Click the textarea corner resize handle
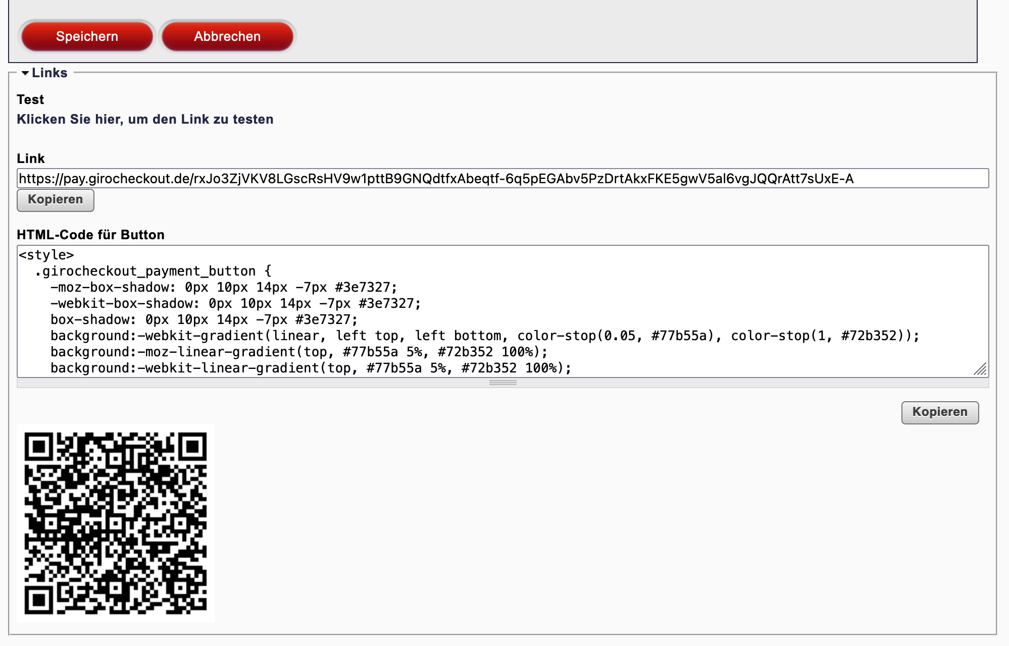Image resolution: width=1009 pixels, height=646 pixels. point(980,369)
